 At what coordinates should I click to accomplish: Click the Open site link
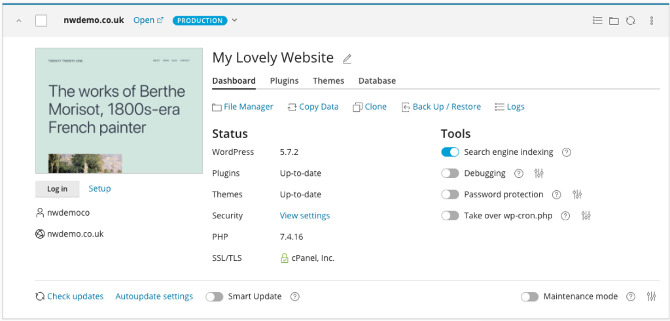point(144,20)
